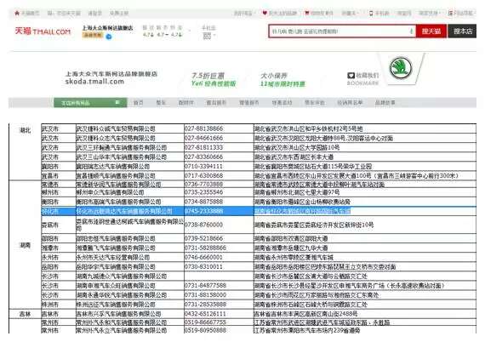Click phone number 027-81811333

coord(203,147)
